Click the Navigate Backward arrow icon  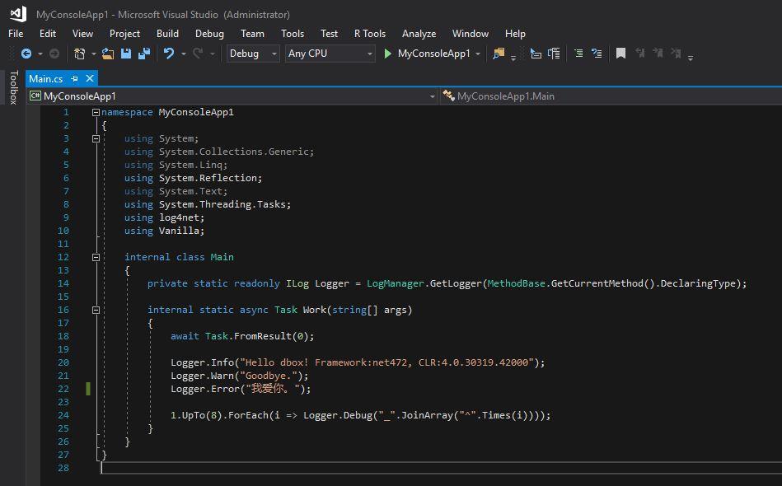click(26, 54)
